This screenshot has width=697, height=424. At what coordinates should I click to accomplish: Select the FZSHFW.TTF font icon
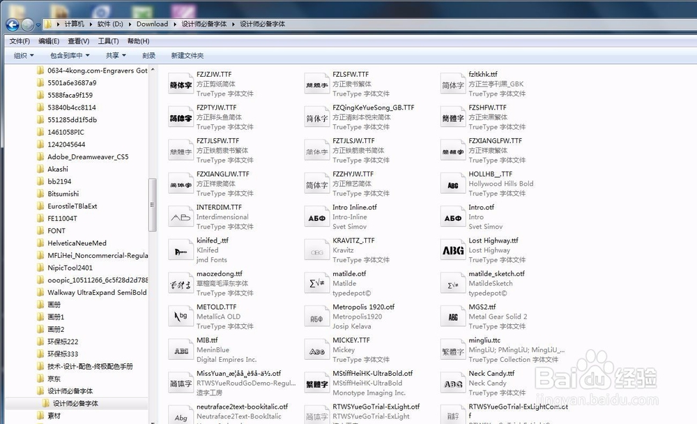tap(452, 117)
